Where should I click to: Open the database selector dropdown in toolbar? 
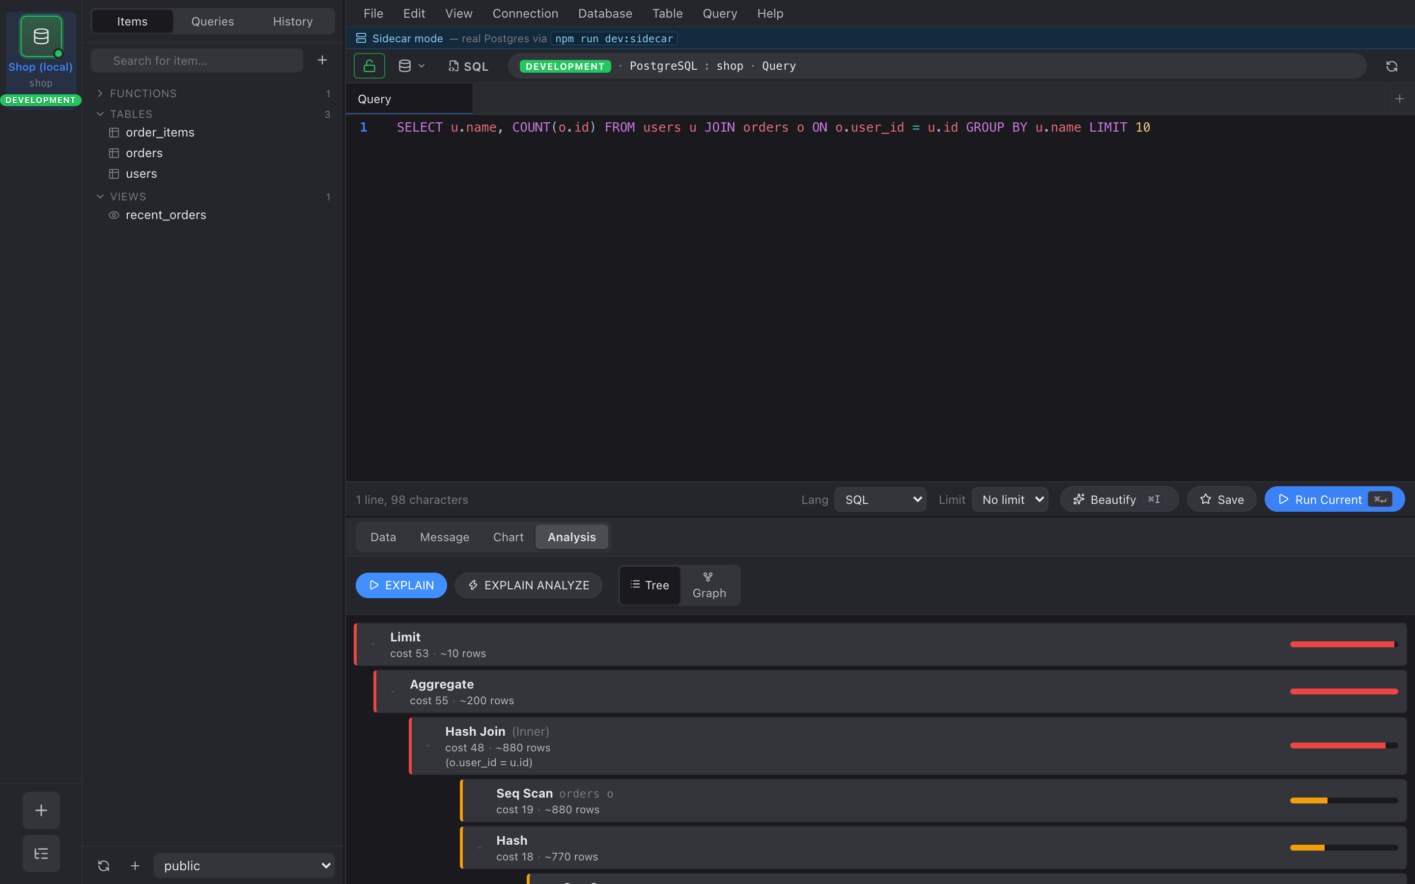[x=411, y=66]
